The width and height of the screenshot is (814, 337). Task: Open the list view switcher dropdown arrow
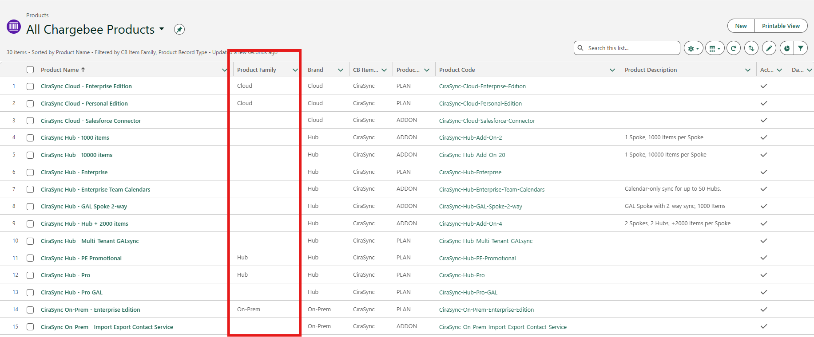pyautogui.click(x=162, y=29)
